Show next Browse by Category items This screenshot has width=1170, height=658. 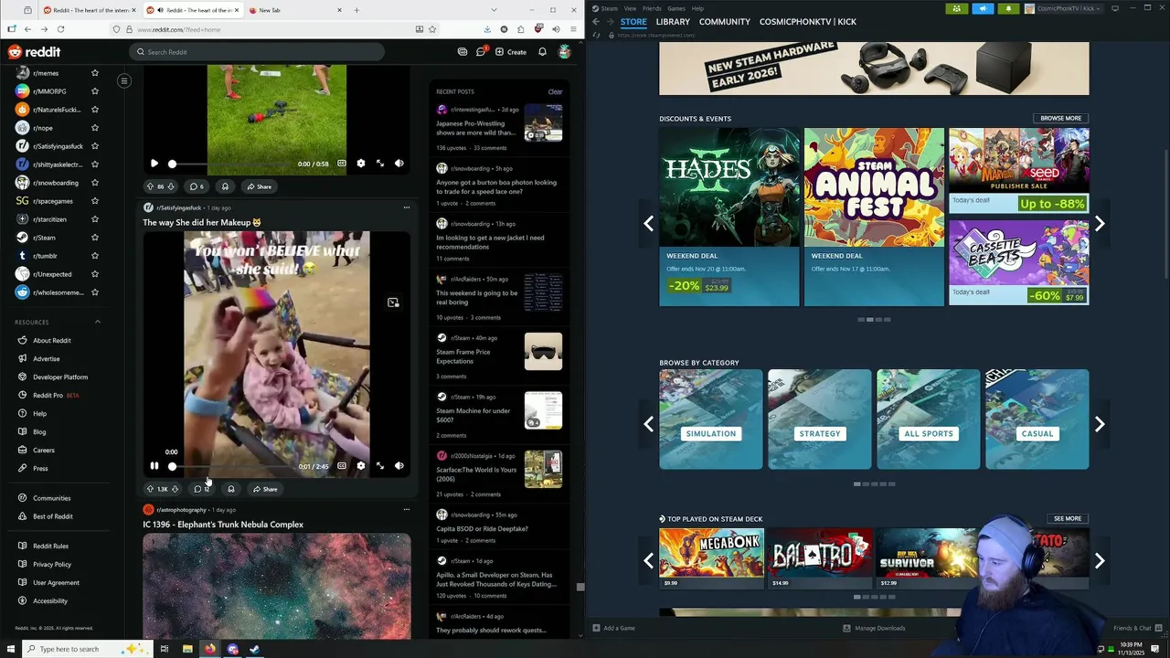[1100, 424]
